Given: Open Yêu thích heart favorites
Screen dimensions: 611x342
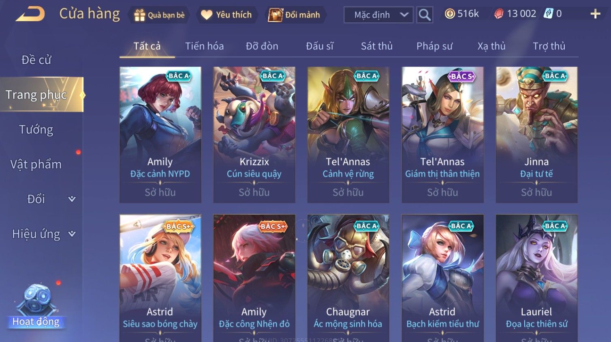Looking at the screenshot, I should (x=207, y=15).
